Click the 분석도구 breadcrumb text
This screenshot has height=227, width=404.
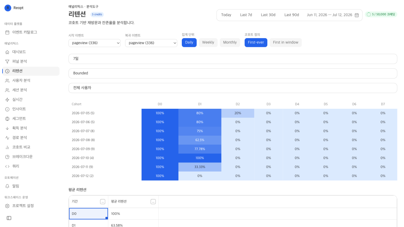pyautogui.click(x=92, y=7)
